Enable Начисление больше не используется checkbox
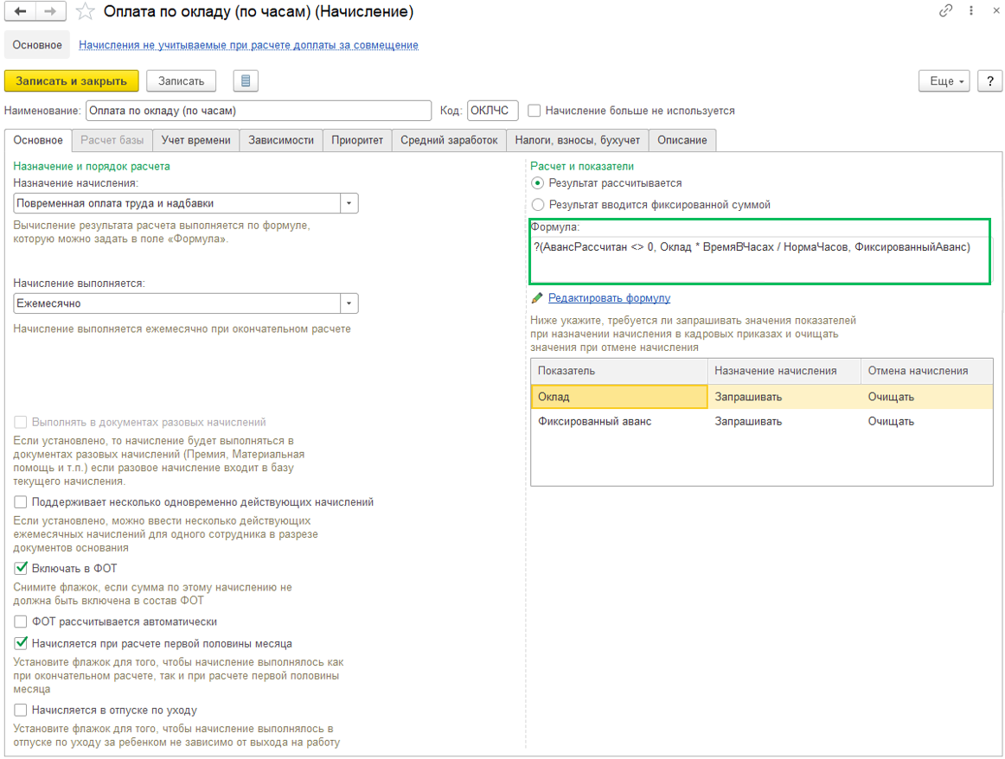 click(535, 111)
